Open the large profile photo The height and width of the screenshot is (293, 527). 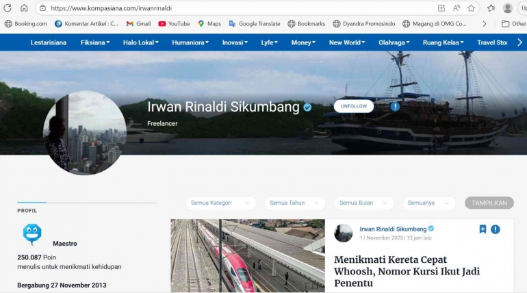(x=85, y=132)
